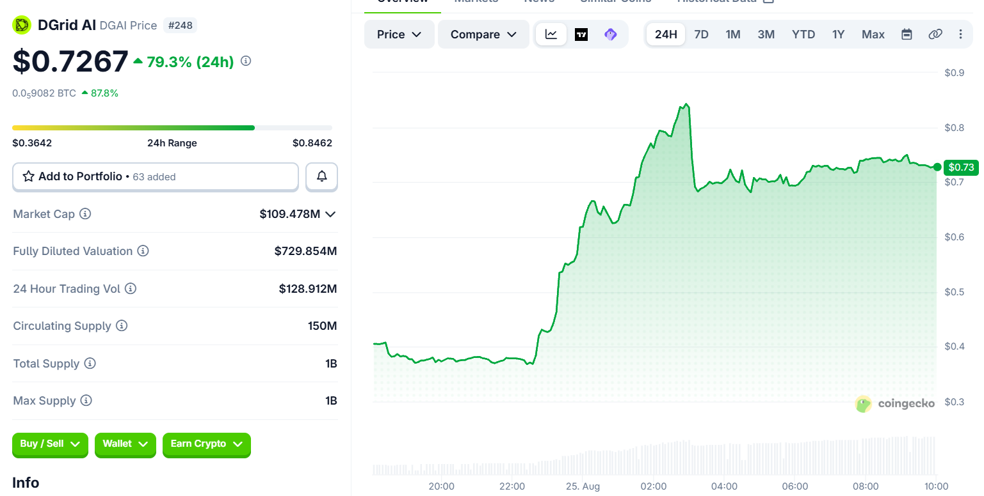984x496 pixels.
Task: Select the 1Y time range
Action: (x=839, y=35)
